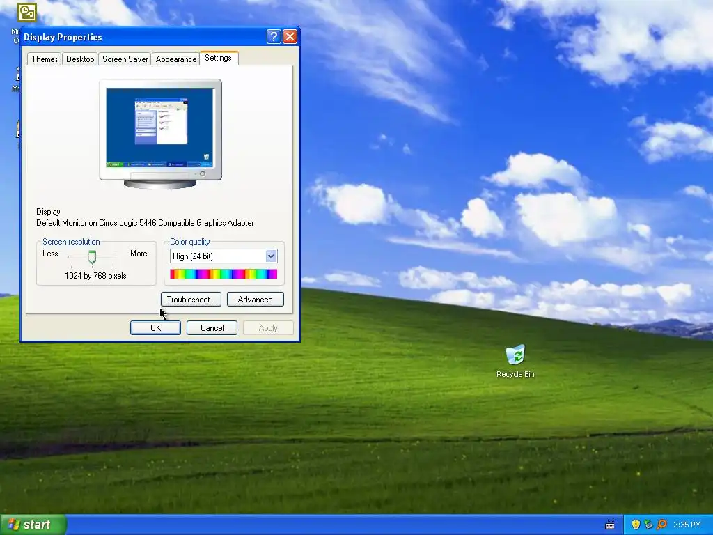Screen dimensions: 713x535
Task: Click the Safely Remove Hardware tray icon
Action: [x=648, y=525]
